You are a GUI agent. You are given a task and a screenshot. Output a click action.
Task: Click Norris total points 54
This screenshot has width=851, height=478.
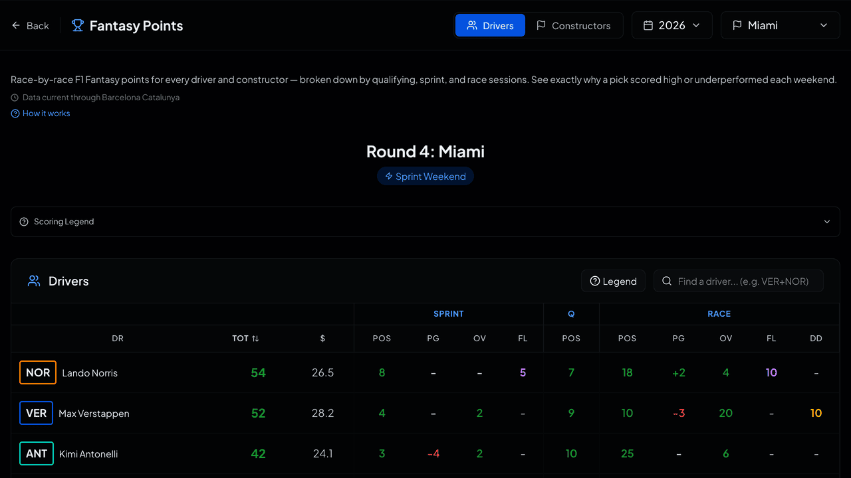pyautogui.click(x=259, y=373)
